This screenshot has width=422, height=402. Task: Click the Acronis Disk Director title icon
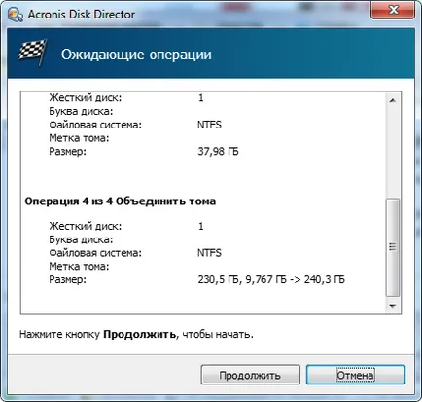pos(15,15)
